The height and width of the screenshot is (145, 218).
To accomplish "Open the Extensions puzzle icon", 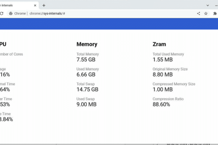I will coord(215,13).
